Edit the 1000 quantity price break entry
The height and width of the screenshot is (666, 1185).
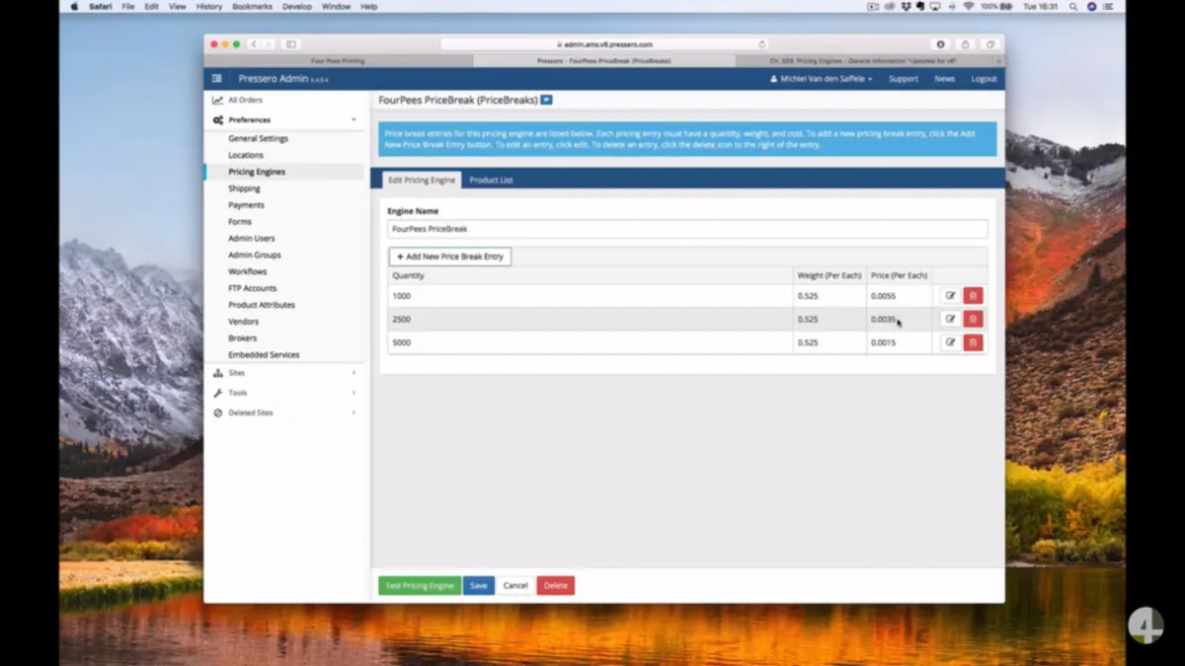coord(950,296)
